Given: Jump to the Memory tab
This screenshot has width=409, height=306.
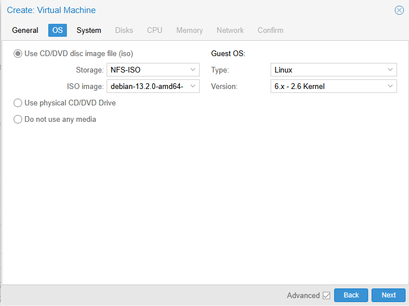Looking at the screenshot, I should [189, 31].
